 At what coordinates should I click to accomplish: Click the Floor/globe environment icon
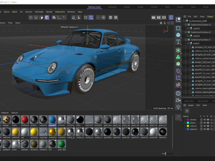[x=178, y=93]
